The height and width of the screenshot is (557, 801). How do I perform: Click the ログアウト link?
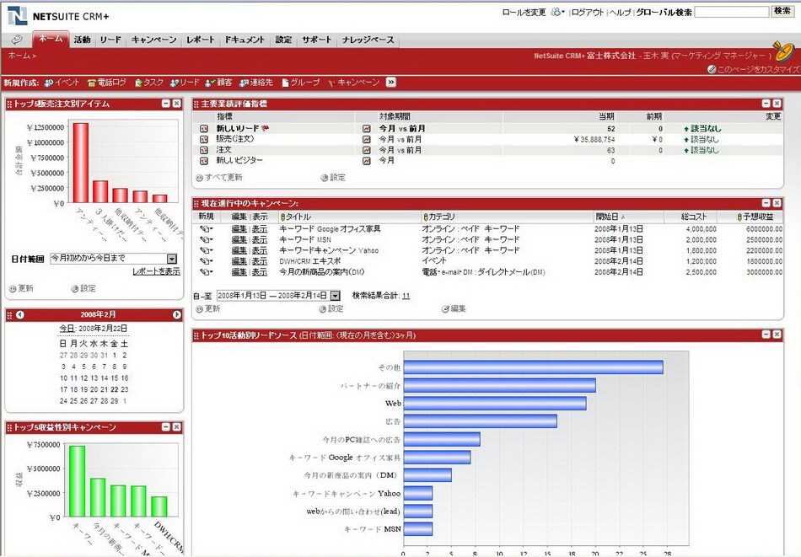[x=588, y=13]
